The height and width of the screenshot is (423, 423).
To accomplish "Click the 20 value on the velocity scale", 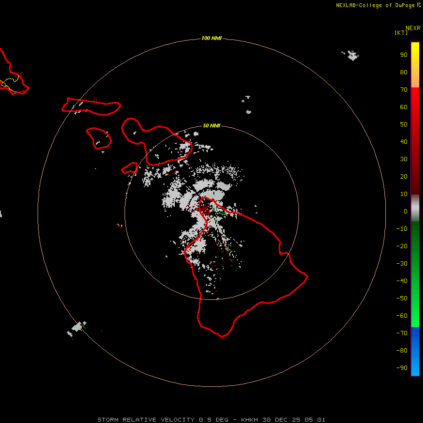I will coord(404,177).
